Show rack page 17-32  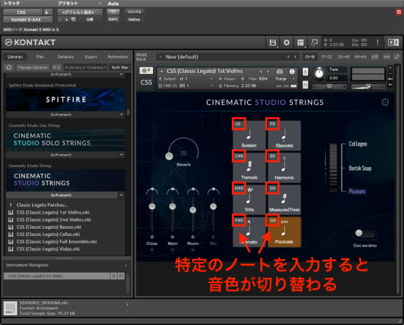326,57
